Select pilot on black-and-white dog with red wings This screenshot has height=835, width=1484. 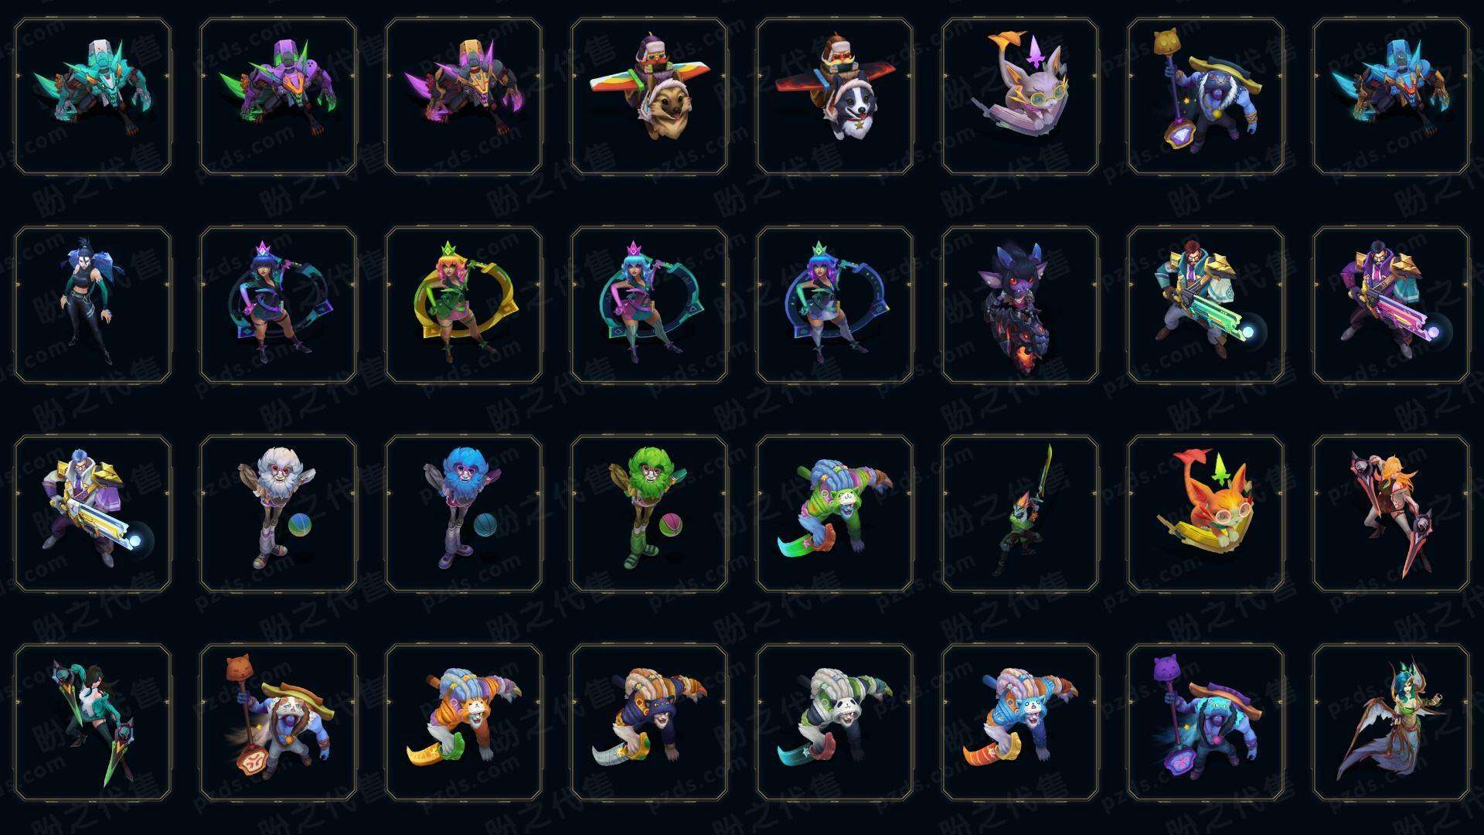pyautogui.click(x=835, y=97)
